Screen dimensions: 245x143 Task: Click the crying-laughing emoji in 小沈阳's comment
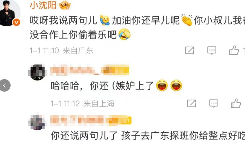point(124,34)
